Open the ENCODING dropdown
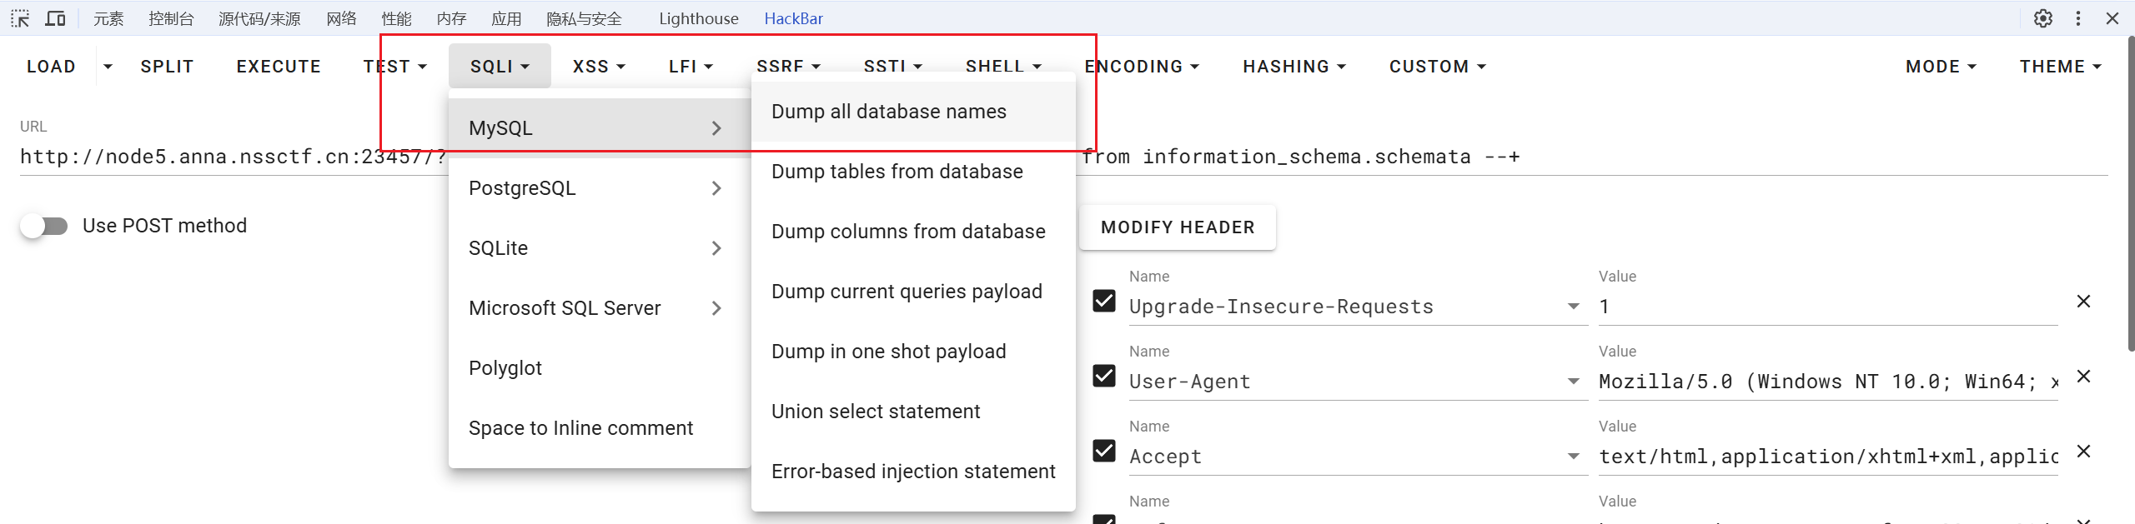 coord(1141,67)
